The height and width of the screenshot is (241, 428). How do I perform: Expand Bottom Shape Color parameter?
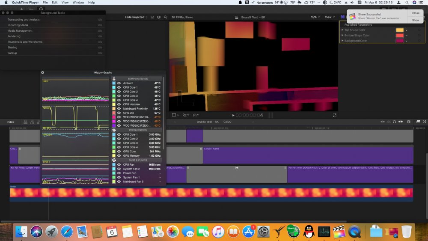tap(342, 35)
